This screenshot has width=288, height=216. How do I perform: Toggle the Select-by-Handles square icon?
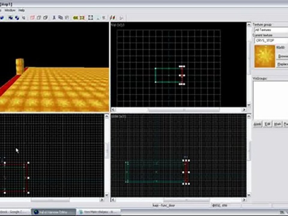(x=91, y=18)
